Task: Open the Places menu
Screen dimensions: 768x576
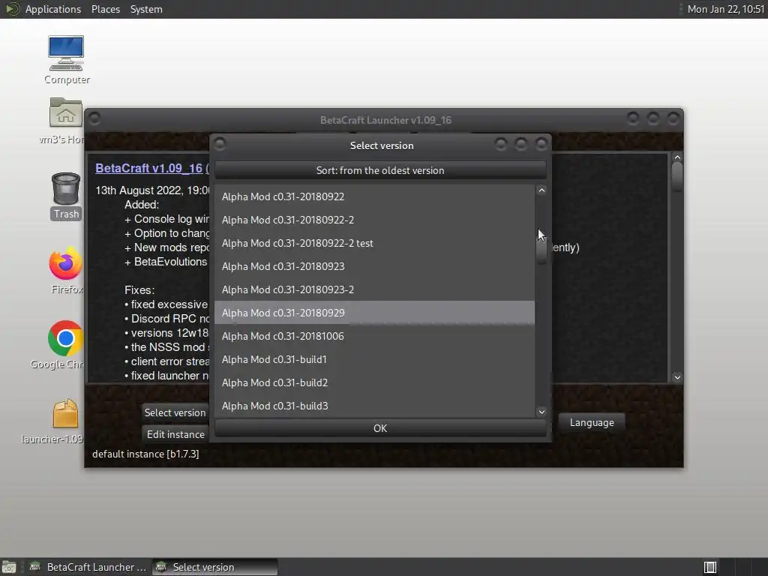Action: point(106,9)
